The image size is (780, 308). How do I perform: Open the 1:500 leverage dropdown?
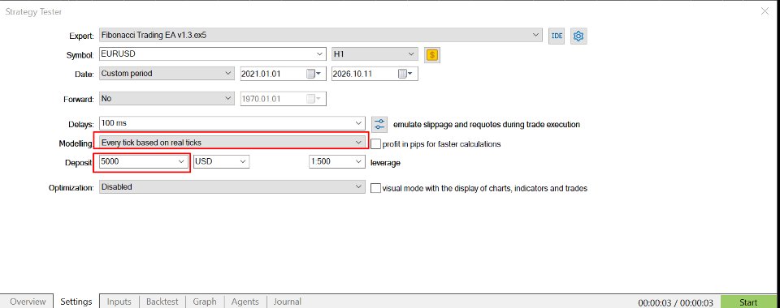(336, 161)
